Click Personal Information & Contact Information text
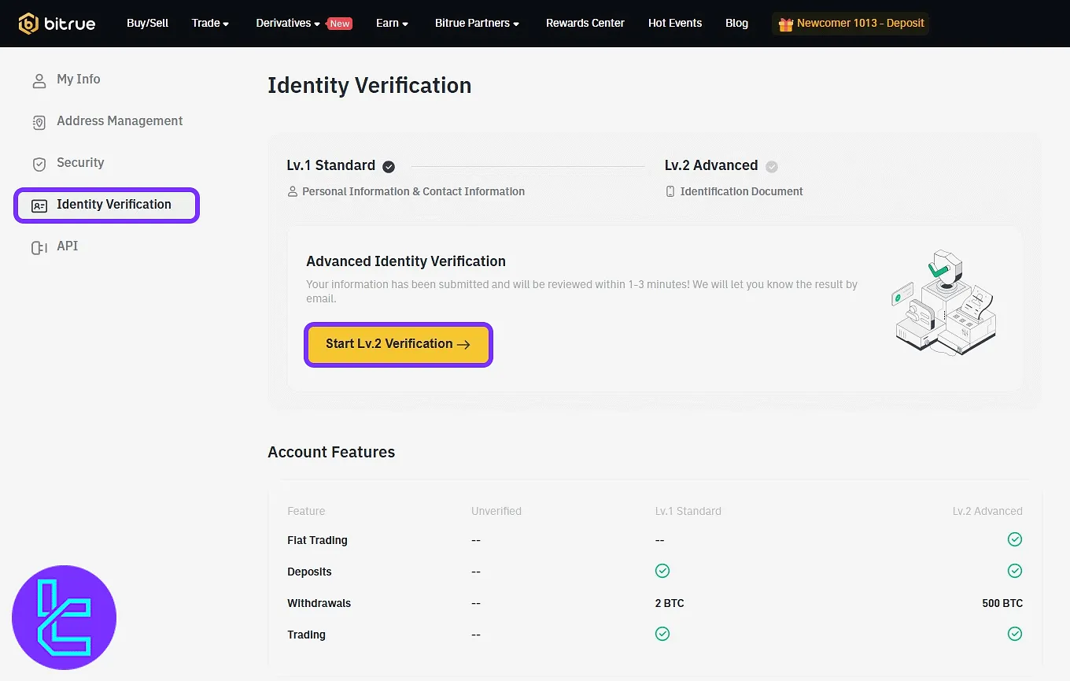Image resolution: width=1070 pixels, height=681 pixels. 413,191
